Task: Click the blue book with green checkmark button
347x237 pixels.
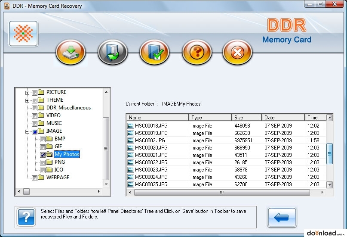Action: click(154, 52)
